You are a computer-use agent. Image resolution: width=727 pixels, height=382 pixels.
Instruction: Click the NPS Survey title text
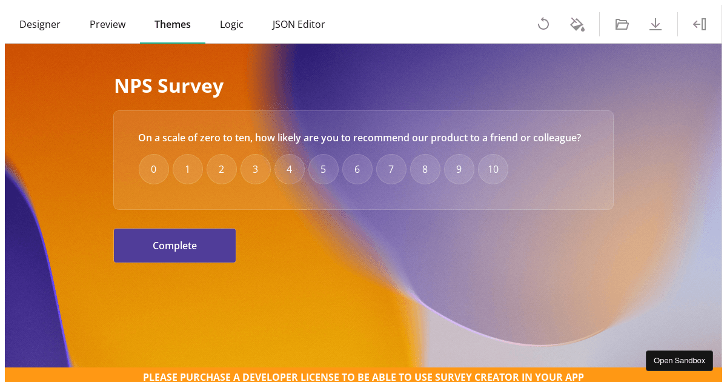[x=168, y=86]
